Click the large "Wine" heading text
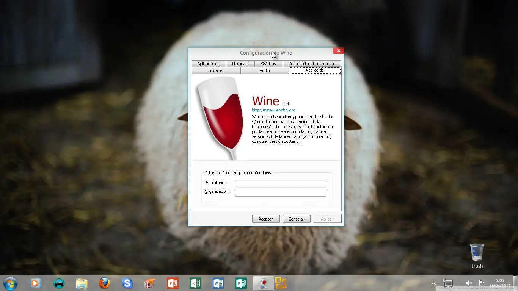Image resolution: width=518 pixels, height=291 pixels. [x=266, y=101]
